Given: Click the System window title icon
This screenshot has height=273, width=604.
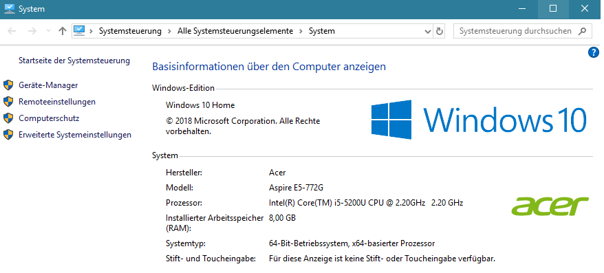Looking at the screenshot, I should tap(9, 8).
